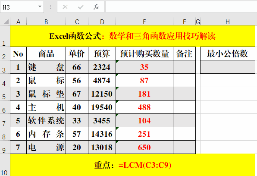The width and height of the screenshot is (257, 176).
Task: Click unit price cell '20'
Action: tap(77, 147)
